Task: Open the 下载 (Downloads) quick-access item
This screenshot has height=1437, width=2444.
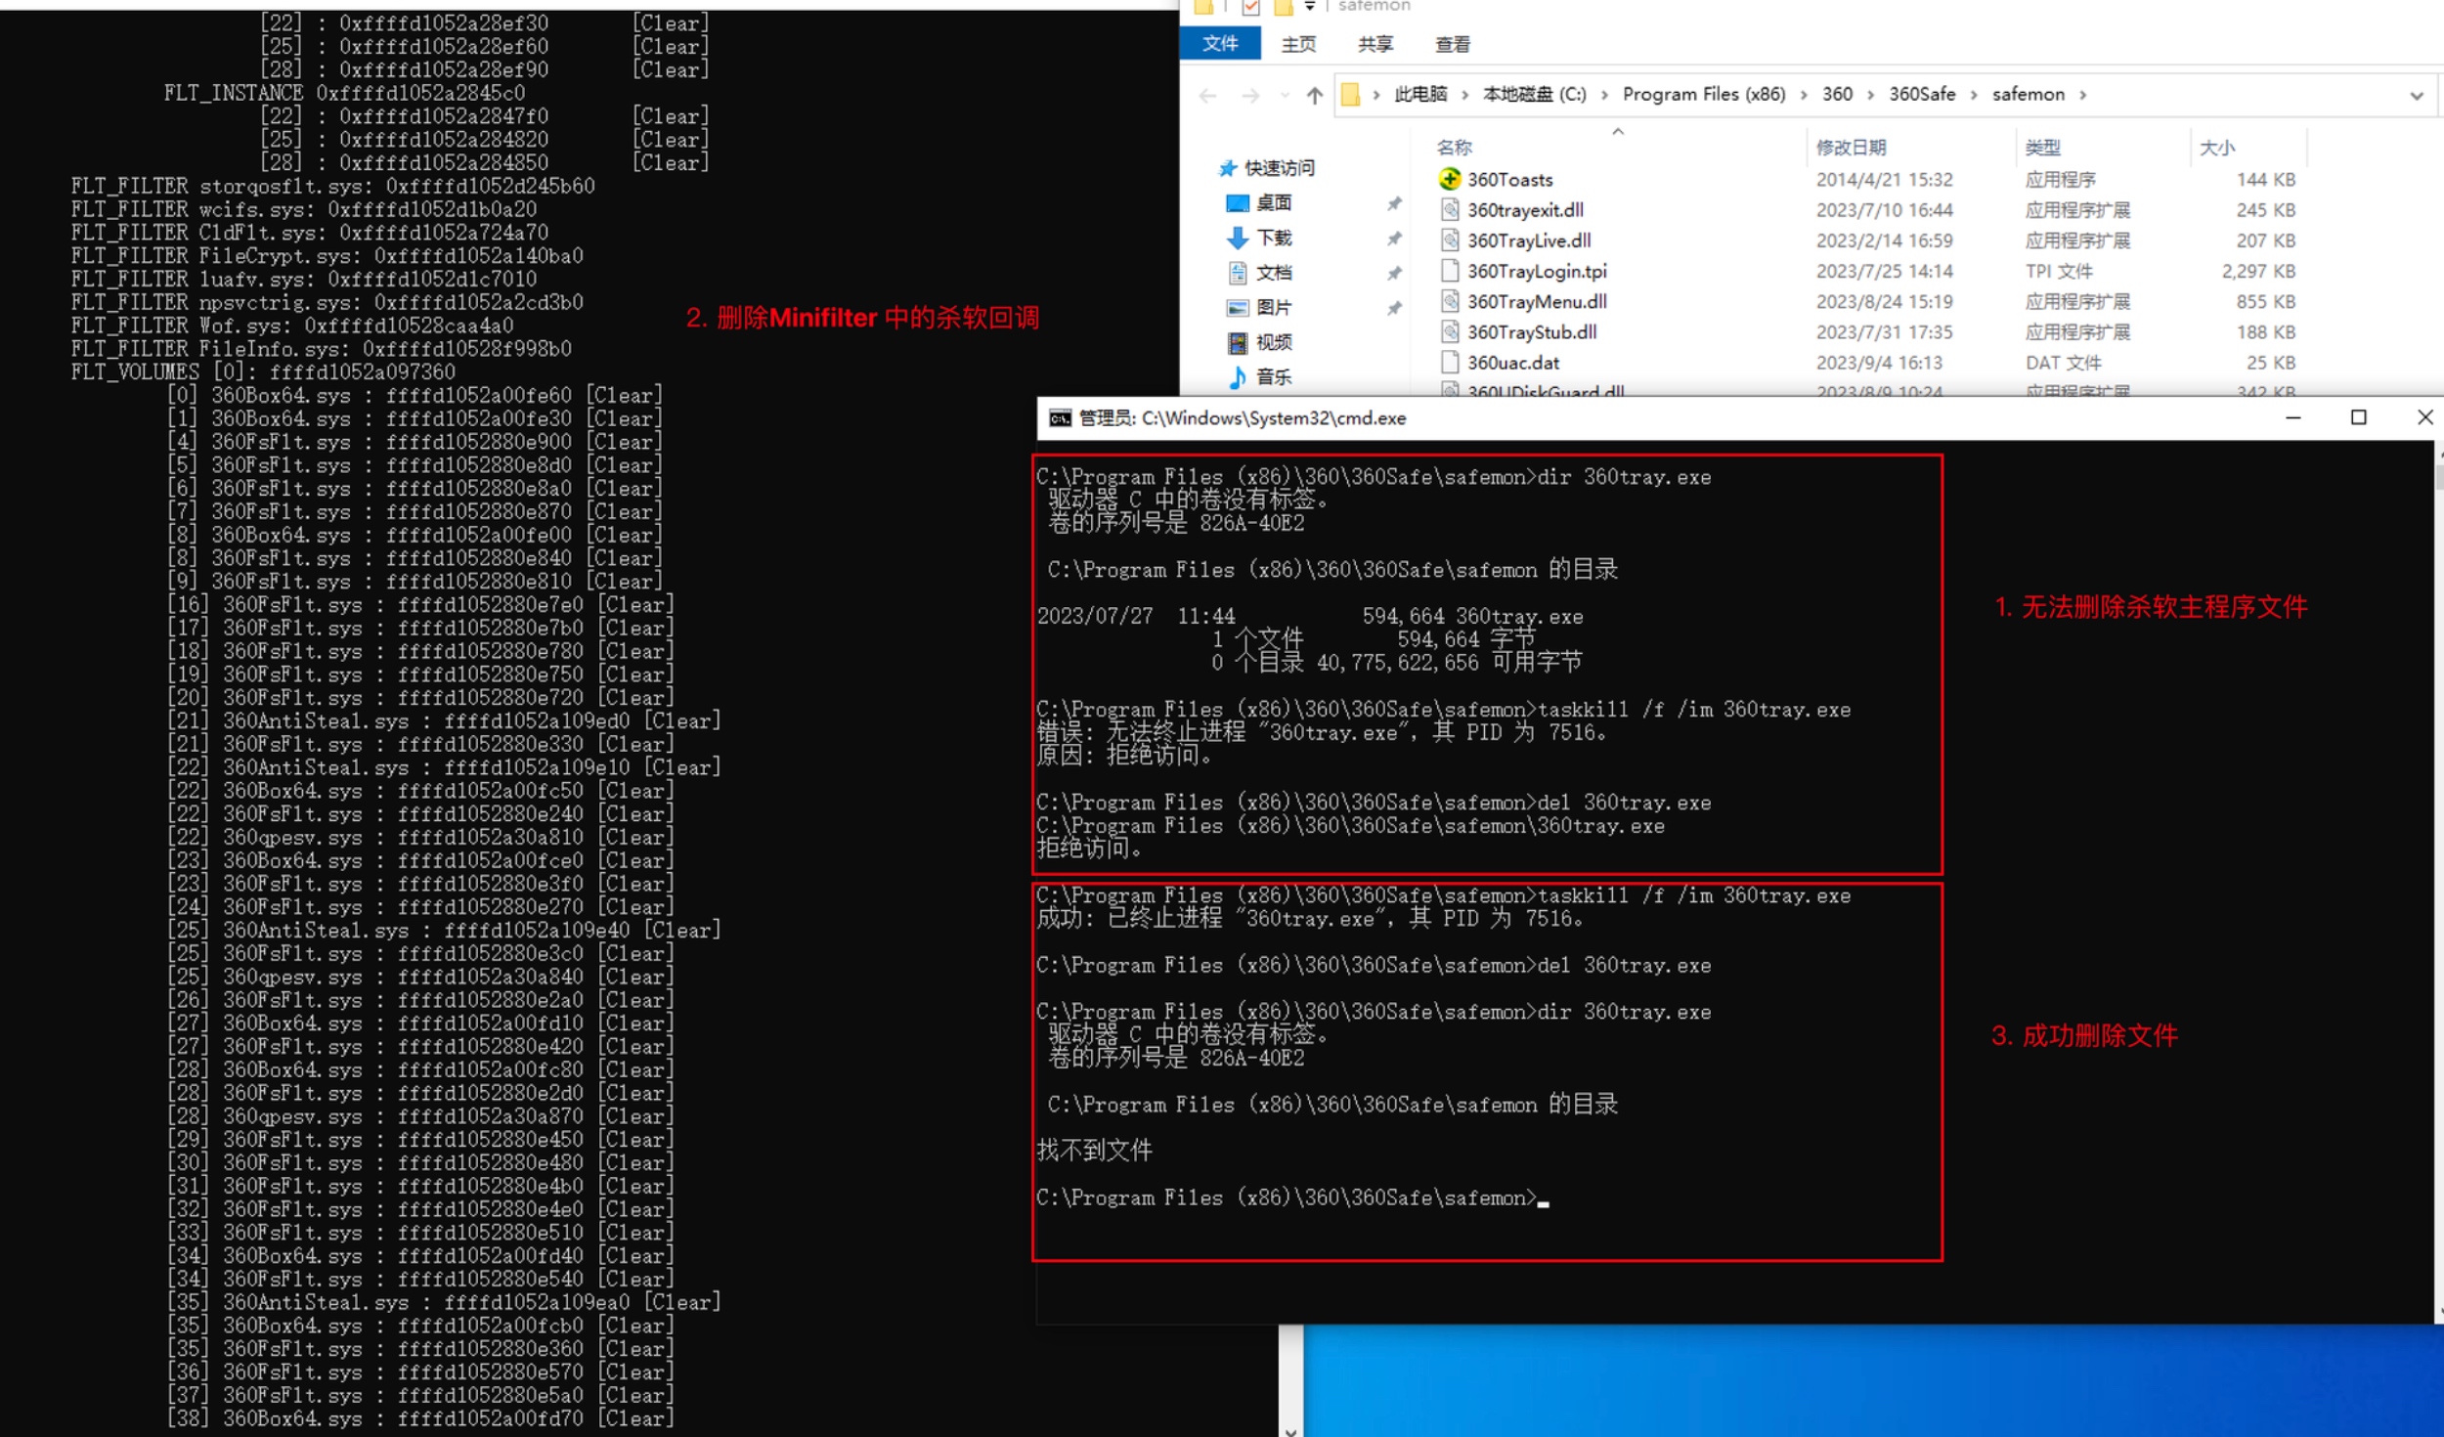Action: tap(1273, 238)
